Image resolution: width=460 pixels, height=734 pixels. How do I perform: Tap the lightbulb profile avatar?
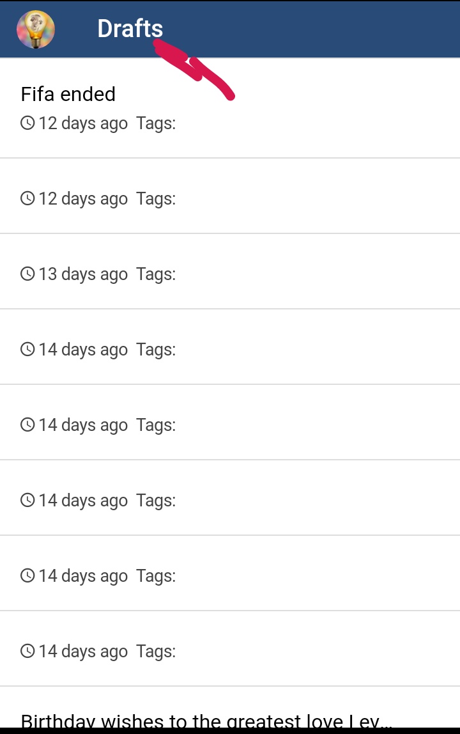click(x=36, y=29)
